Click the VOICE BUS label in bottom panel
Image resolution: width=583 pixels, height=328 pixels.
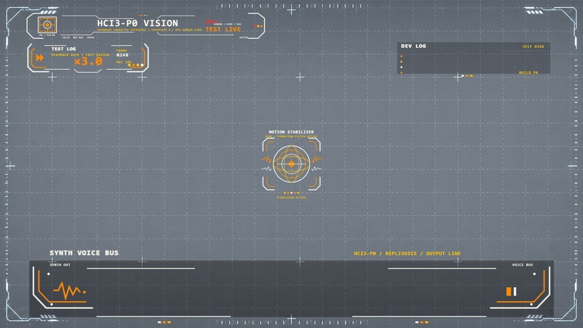point(523,265)
